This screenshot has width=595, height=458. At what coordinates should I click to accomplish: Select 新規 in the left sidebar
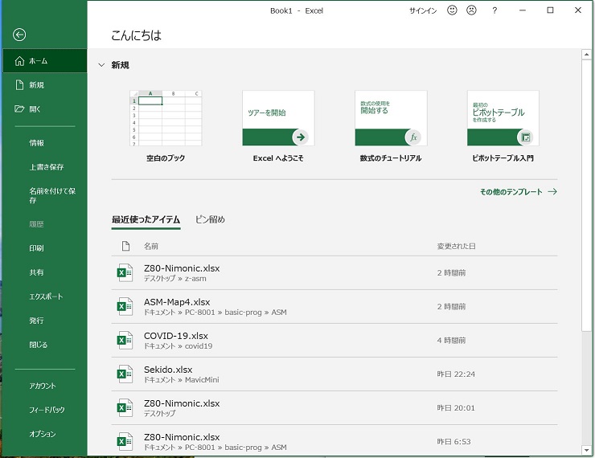45,85
